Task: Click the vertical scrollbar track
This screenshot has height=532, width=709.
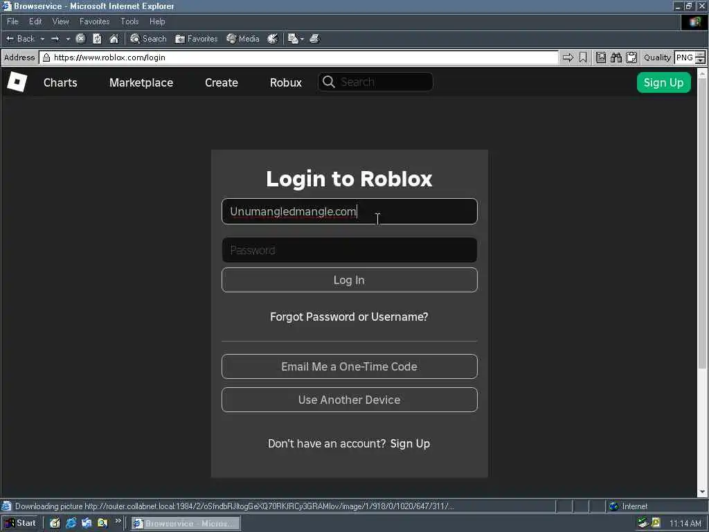Action: pos(702,429)
